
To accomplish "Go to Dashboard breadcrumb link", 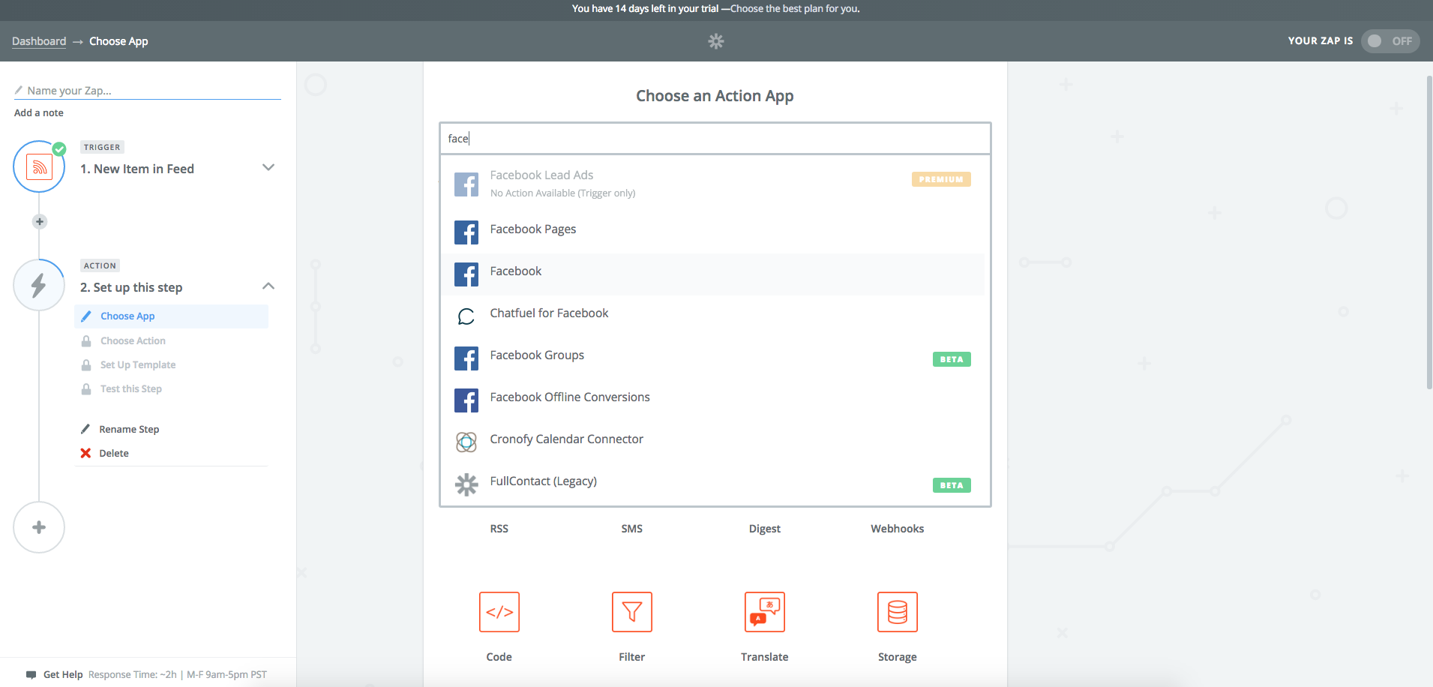I will click(x=39, y=41).
